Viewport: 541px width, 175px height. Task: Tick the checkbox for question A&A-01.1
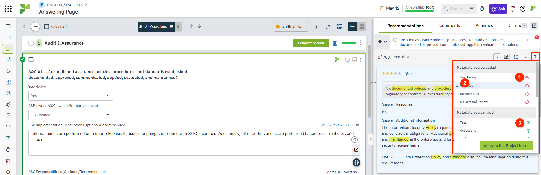31,60
